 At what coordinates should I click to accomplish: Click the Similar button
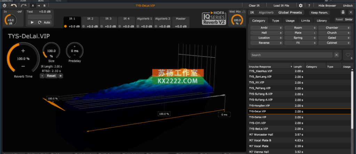[349, 19]
